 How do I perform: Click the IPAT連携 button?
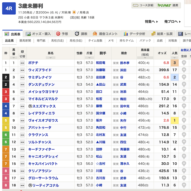coord(169,5)
